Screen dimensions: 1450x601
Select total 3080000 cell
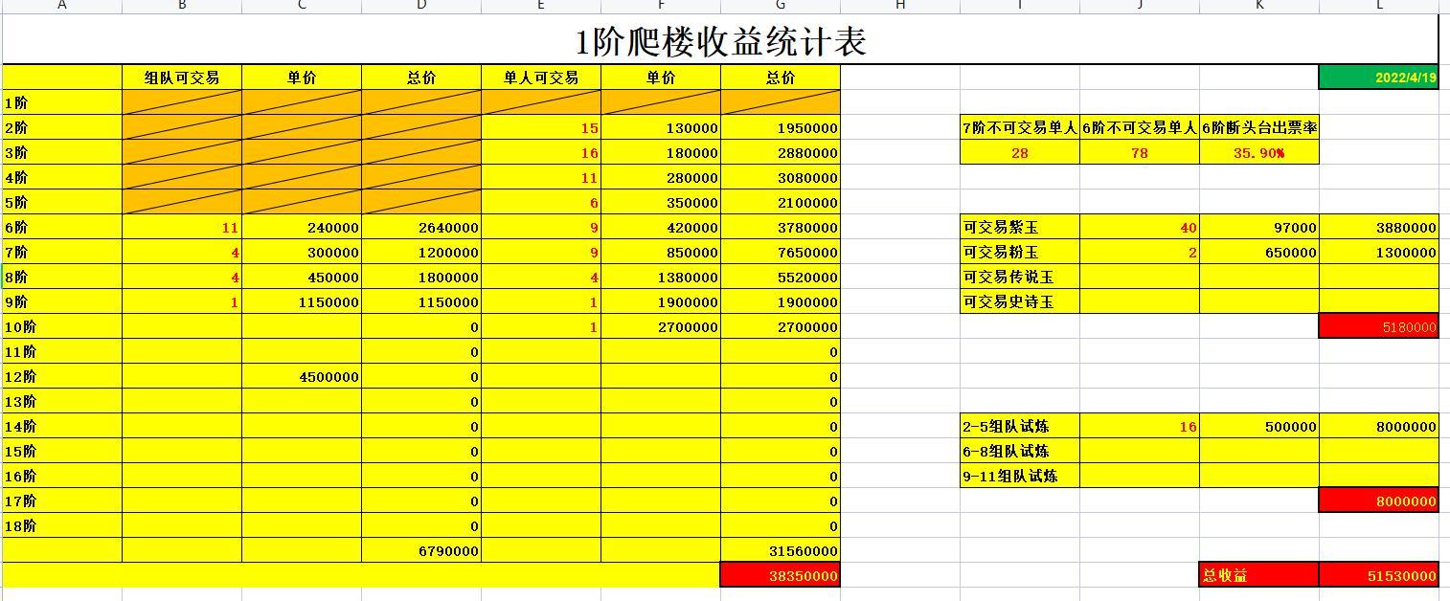781,177
